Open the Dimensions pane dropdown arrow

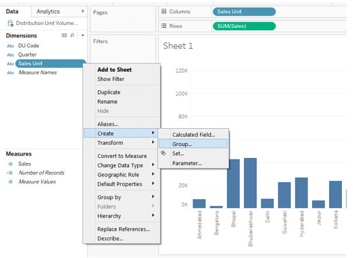coord(83,36)
